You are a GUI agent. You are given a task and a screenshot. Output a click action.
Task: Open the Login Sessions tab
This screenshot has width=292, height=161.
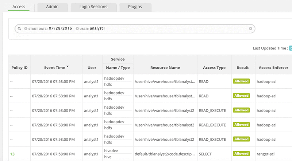pos(93,7)
